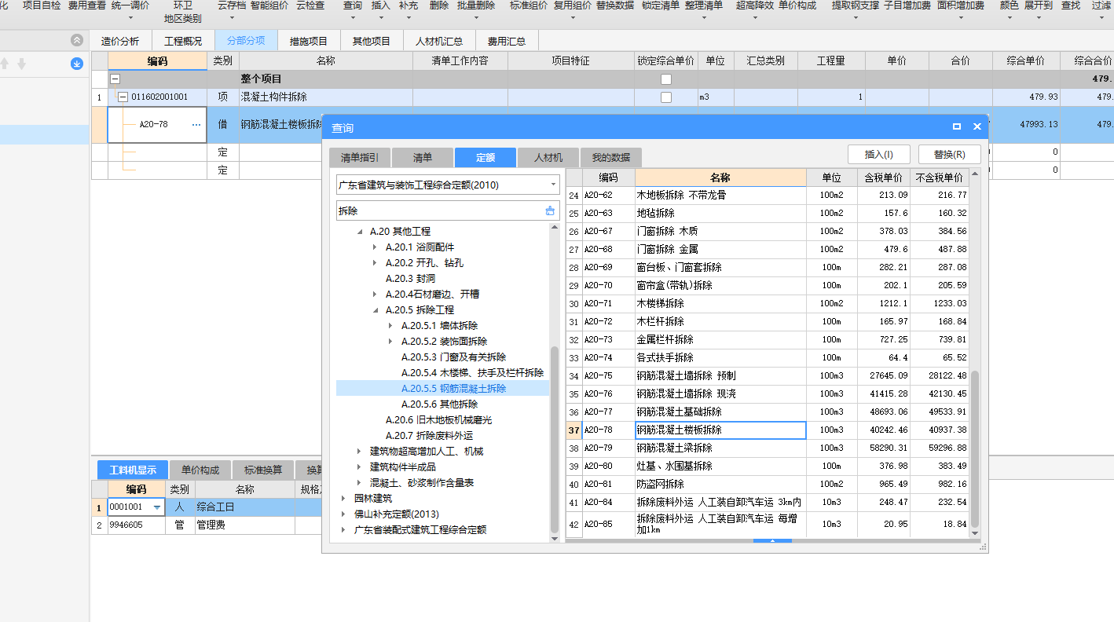The image size is (1114, 622).
Task: Select A.20.5.3 门窗及有关拆除 tree item
Action: click(453, 357)
